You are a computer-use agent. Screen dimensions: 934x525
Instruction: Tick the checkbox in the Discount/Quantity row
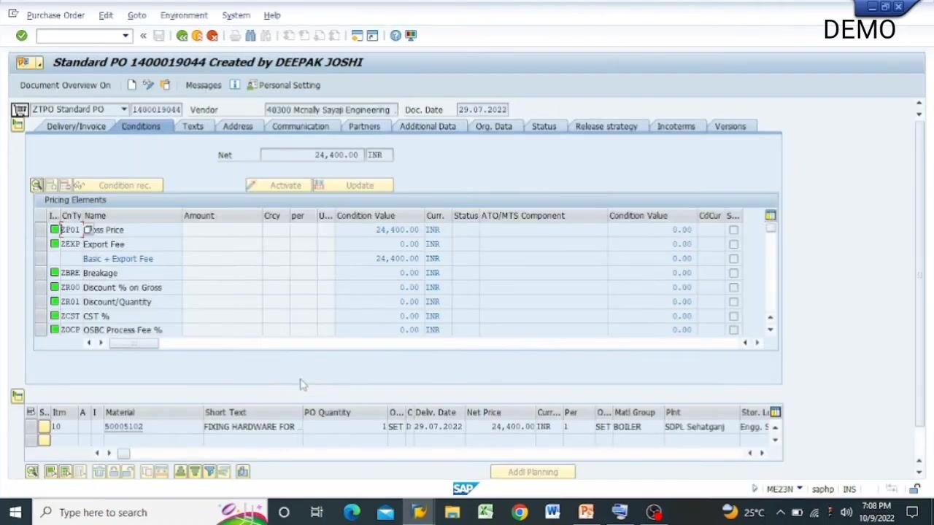[x=733, y=302]
